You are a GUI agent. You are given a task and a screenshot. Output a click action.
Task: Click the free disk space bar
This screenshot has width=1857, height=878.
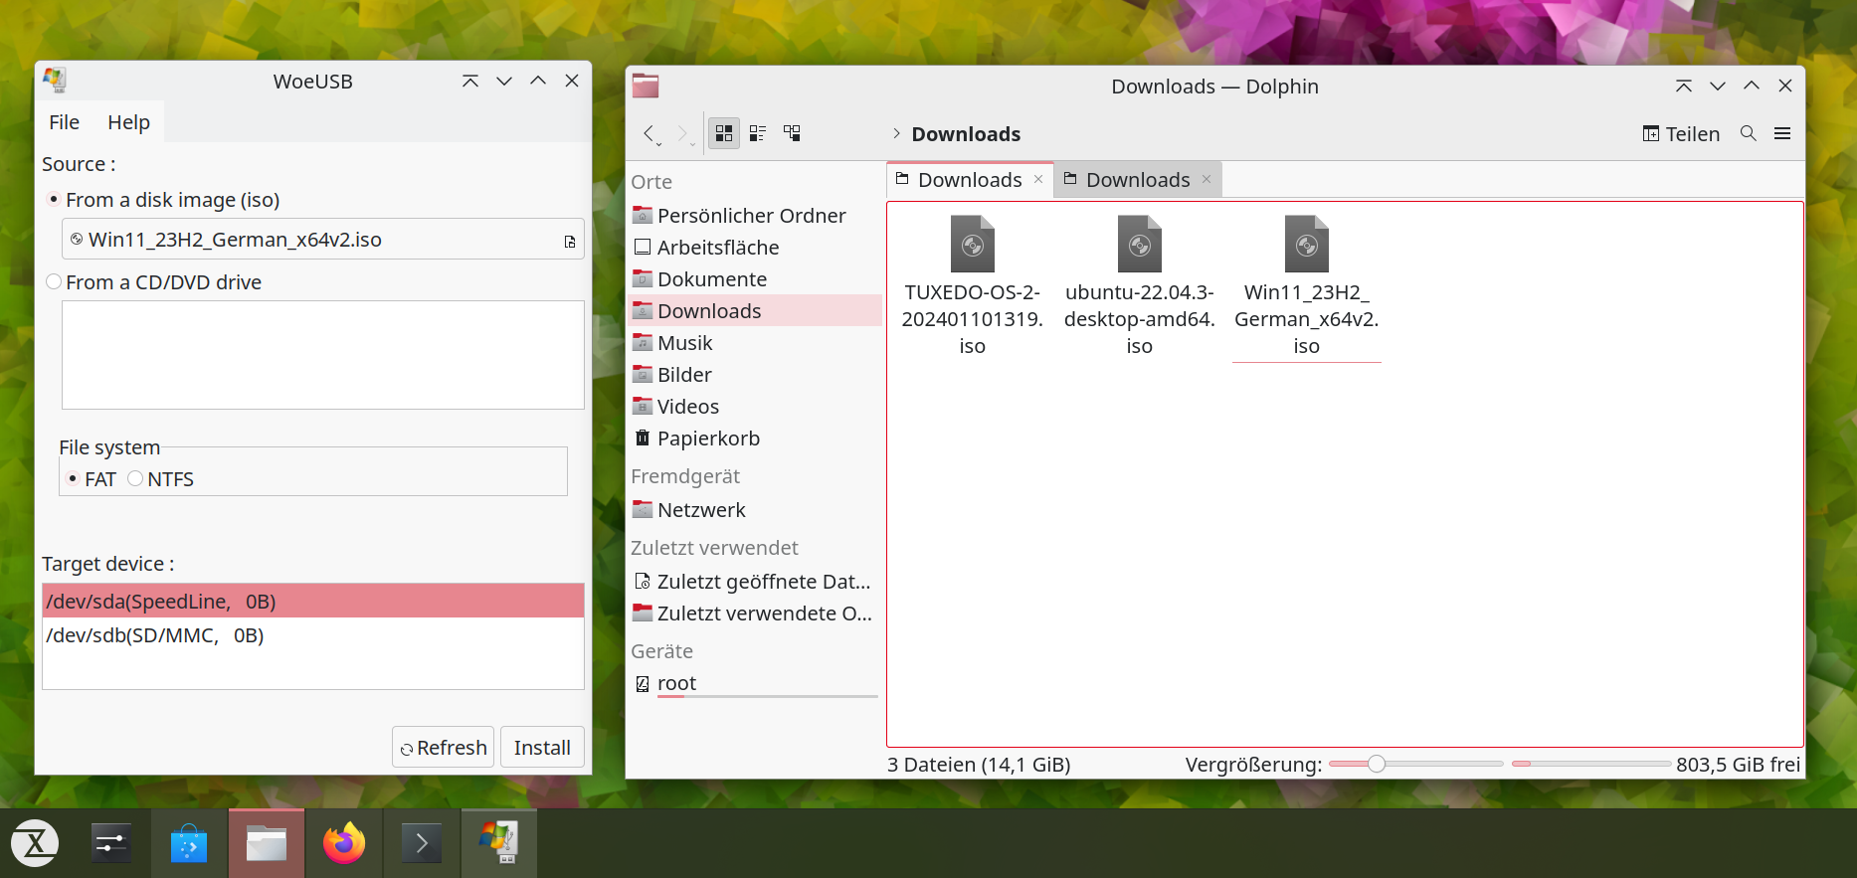[1591, 764]
